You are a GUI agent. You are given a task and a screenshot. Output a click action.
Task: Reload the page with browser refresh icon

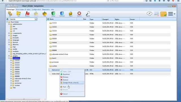coord(108,1)
